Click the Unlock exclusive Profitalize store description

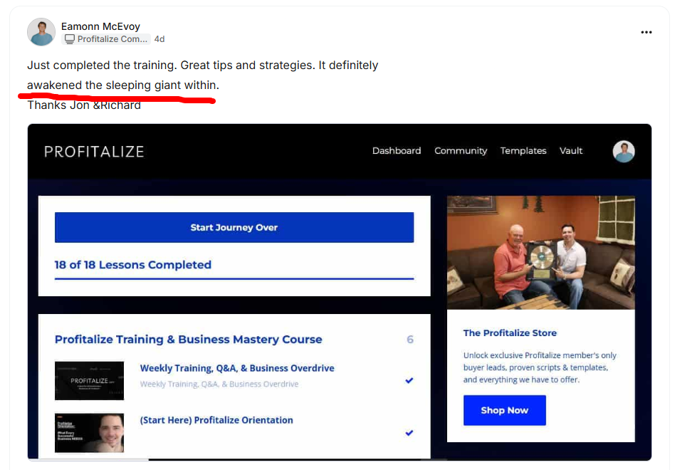(x=540, y=367)
